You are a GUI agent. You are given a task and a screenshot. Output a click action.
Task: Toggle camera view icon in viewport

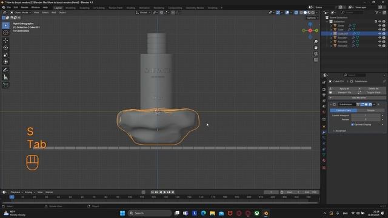[316, 54]
